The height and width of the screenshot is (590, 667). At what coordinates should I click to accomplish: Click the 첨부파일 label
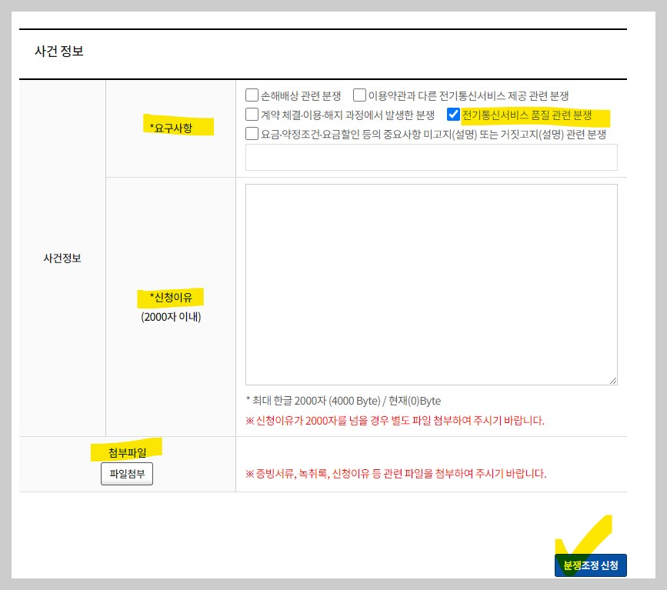point(127,452)
